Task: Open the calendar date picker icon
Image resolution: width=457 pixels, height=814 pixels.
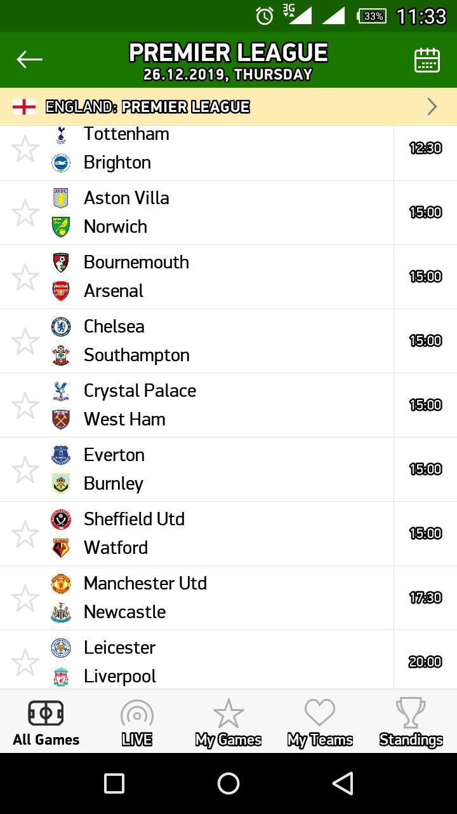Action: click(427, 60)
